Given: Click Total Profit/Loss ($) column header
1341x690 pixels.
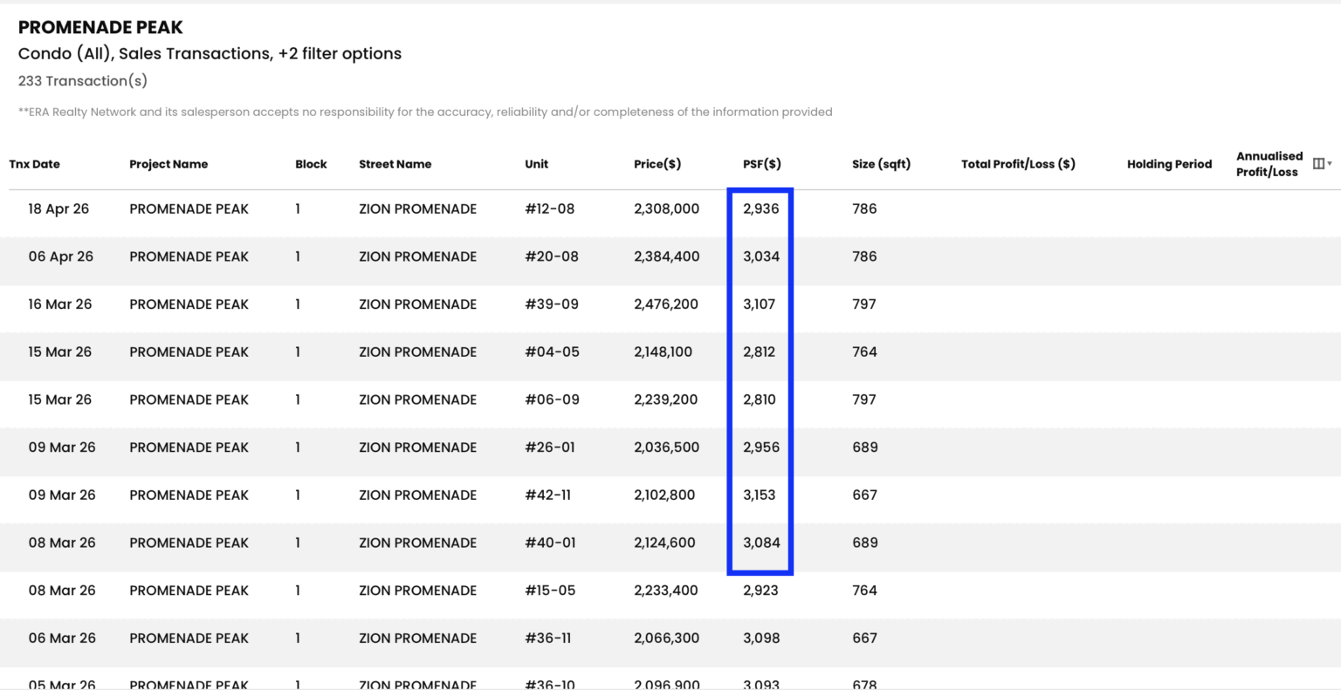Looking at the screenshot, I should (1018, 164).
